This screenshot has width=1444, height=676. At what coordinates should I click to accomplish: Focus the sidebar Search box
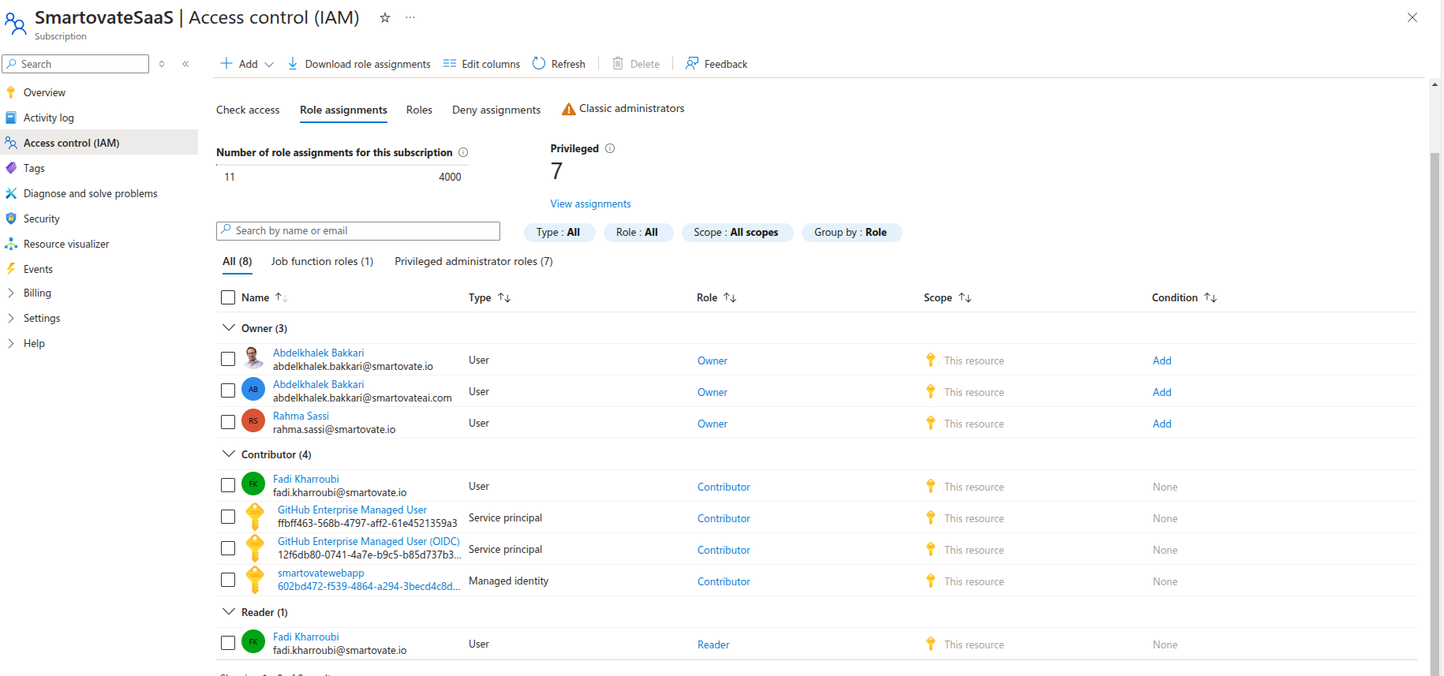(x=76, y=64)
